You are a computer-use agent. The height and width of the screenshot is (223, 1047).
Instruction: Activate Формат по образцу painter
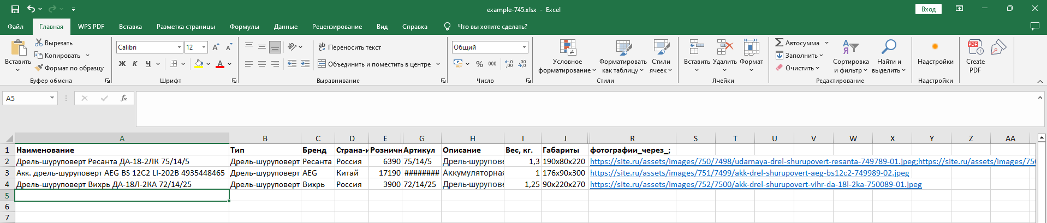click(x=69, y=68)
